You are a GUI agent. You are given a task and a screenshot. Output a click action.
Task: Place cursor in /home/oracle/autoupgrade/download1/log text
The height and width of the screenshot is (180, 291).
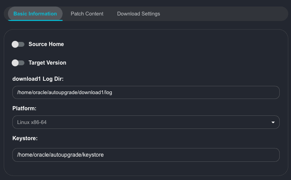click(64, 92)
